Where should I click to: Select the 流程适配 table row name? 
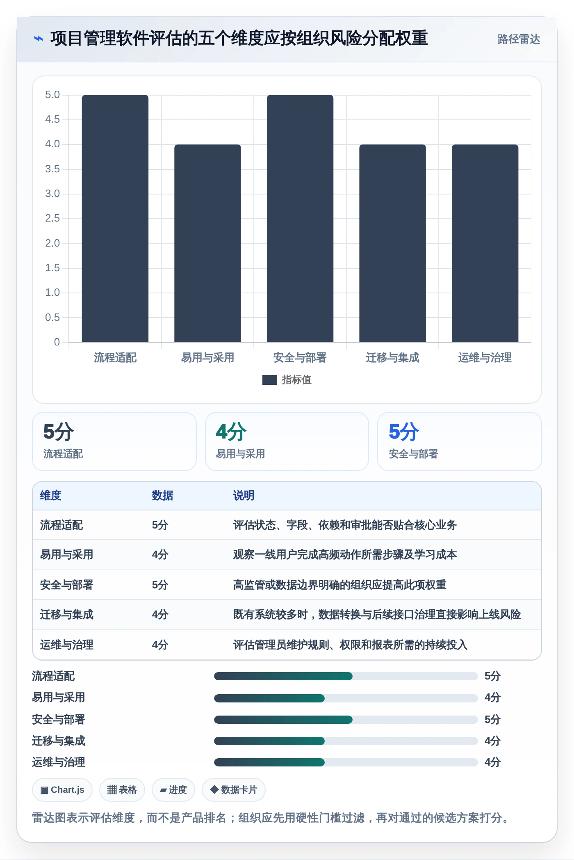[61, 525]
